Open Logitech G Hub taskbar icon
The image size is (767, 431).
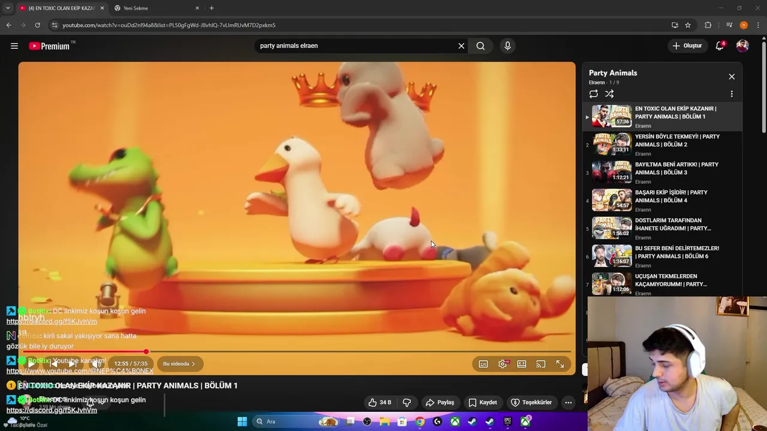tap(437, 421)
